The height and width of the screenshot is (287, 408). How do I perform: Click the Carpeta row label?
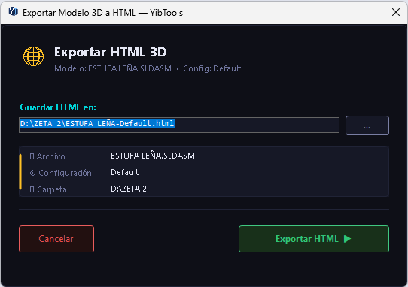click(52, 189)
